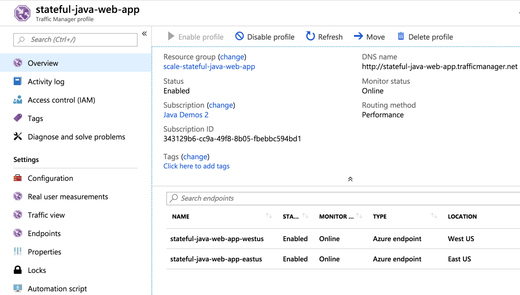Image resolution: width=520 pixels, height=295 pixels.
Task: Open scale-stateful-java-web-app resource group link
Action: tap(209, 67)
